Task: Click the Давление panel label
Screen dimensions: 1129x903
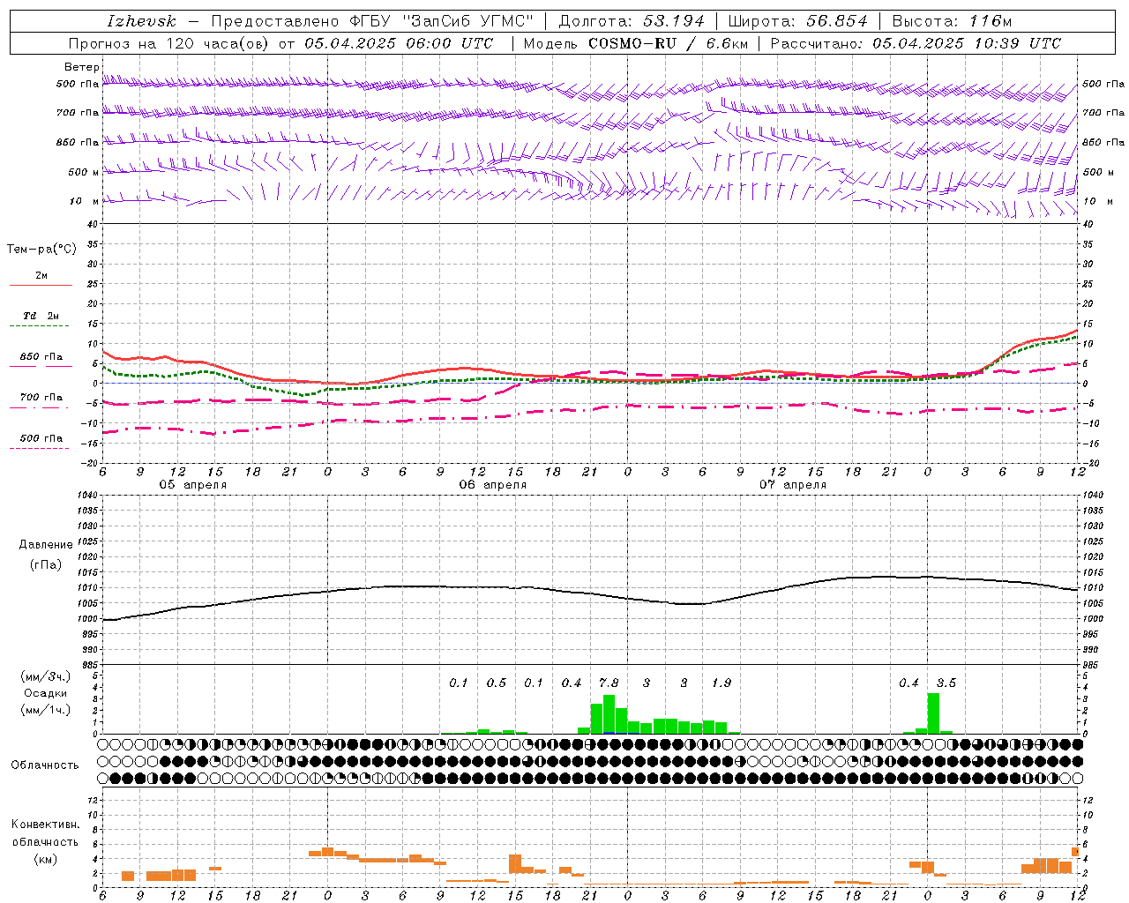Action: pos(46,545)
